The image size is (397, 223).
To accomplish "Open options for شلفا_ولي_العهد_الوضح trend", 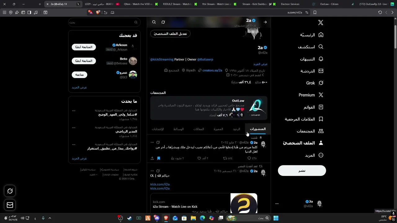I will (74, 111).
